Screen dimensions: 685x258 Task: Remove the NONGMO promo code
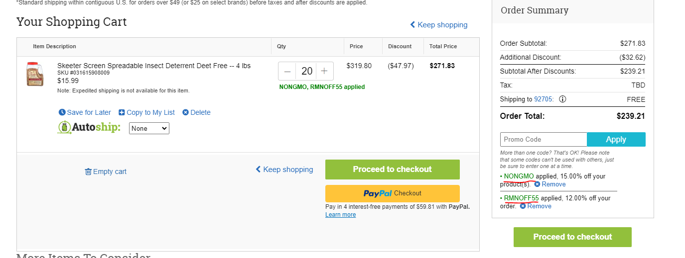[x=550, y=184]
